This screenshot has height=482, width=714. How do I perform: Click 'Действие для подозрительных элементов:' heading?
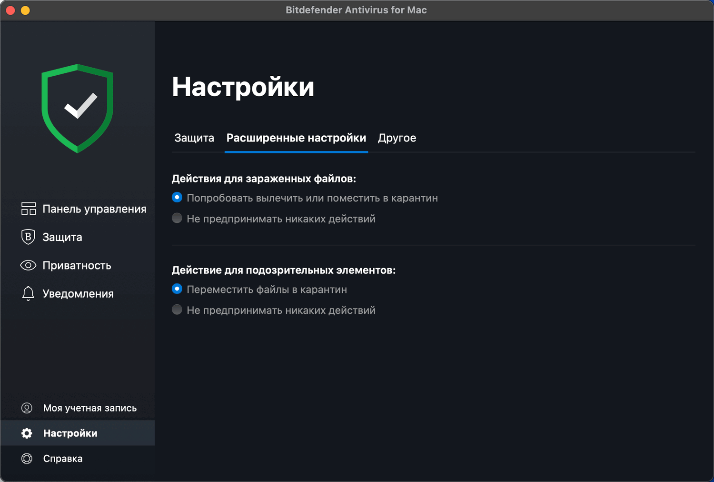[284, 270]
